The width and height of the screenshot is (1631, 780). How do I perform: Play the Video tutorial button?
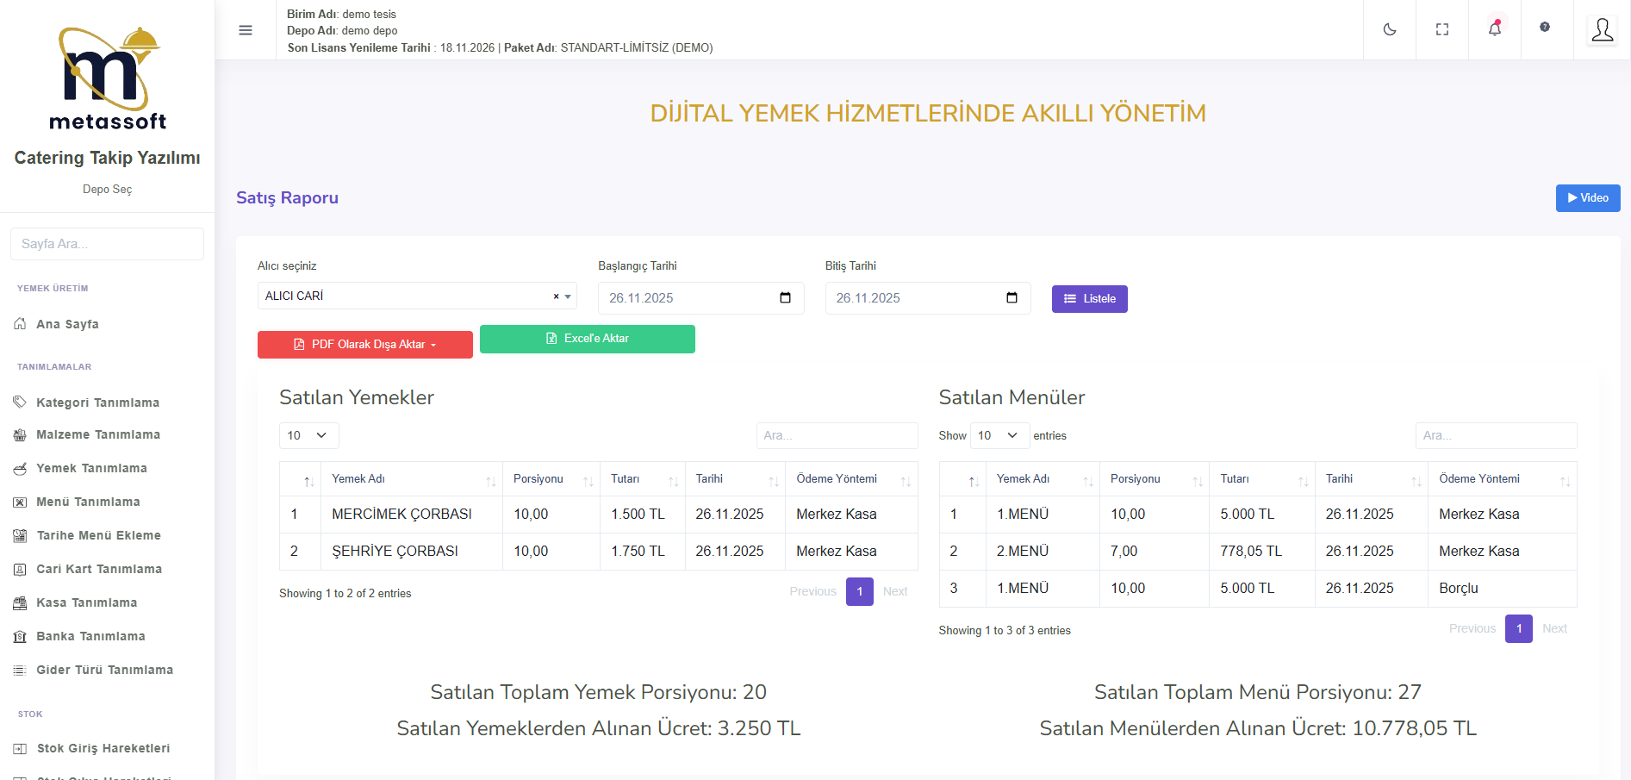click(1587, 198)
